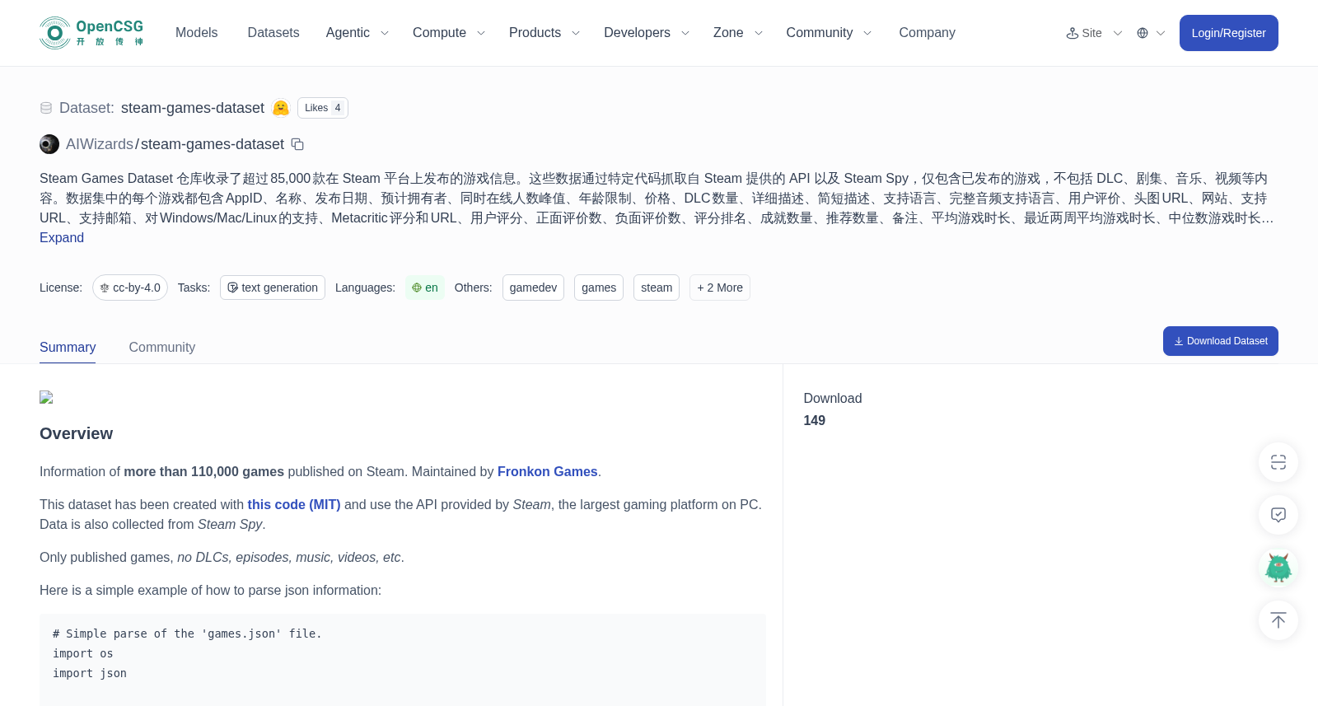Click the Download count 149
The width and height of the screenshot is (1318, 706).
(x=815, y=420)
